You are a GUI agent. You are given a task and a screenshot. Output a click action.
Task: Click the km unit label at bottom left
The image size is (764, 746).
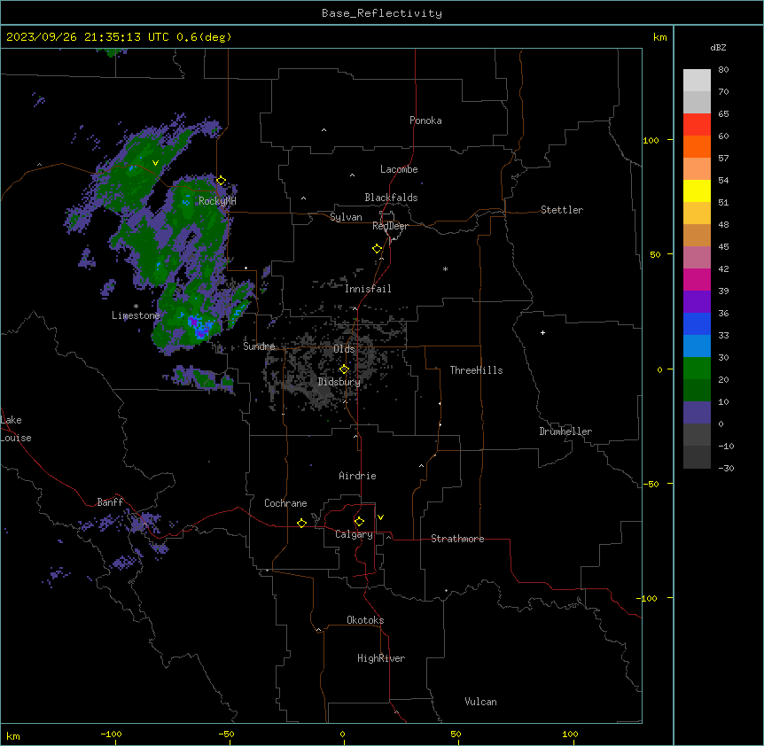(x=13, y=736)
